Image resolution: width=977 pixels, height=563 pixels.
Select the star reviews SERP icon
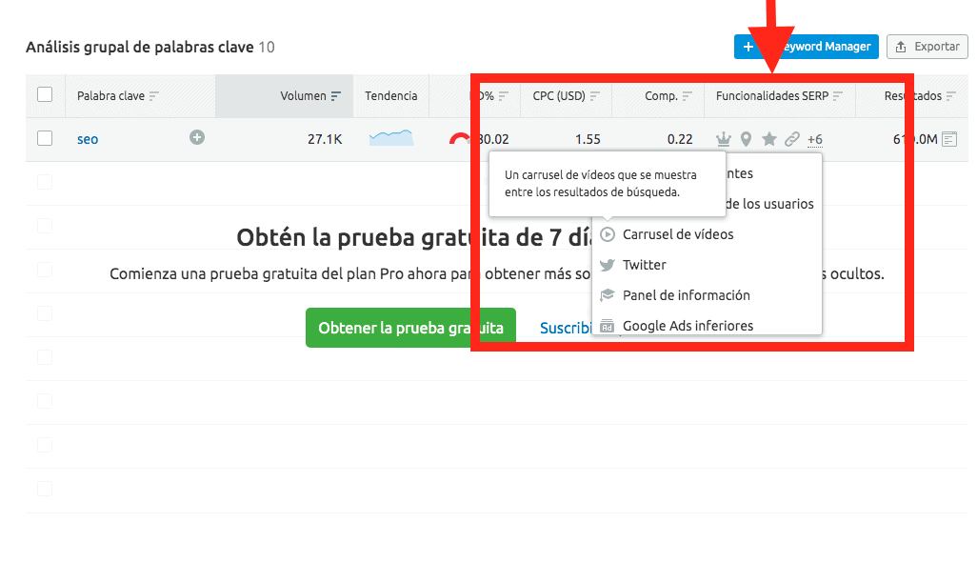point(769,139)
